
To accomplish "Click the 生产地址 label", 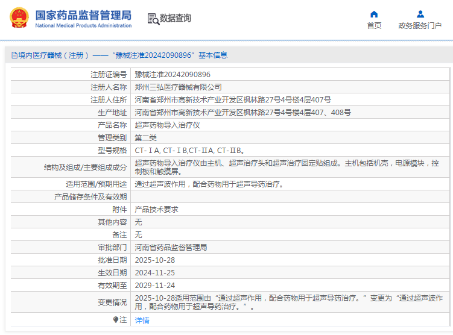I will pos(112,113).
